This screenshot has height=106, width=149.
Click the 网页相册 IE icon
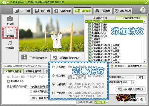(97, 11)
